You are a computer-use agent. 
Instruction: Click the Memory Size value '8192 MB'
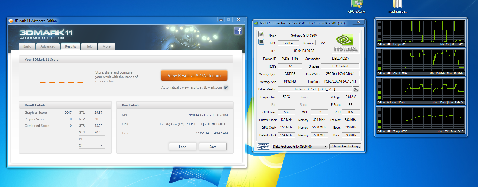point(290,81)
